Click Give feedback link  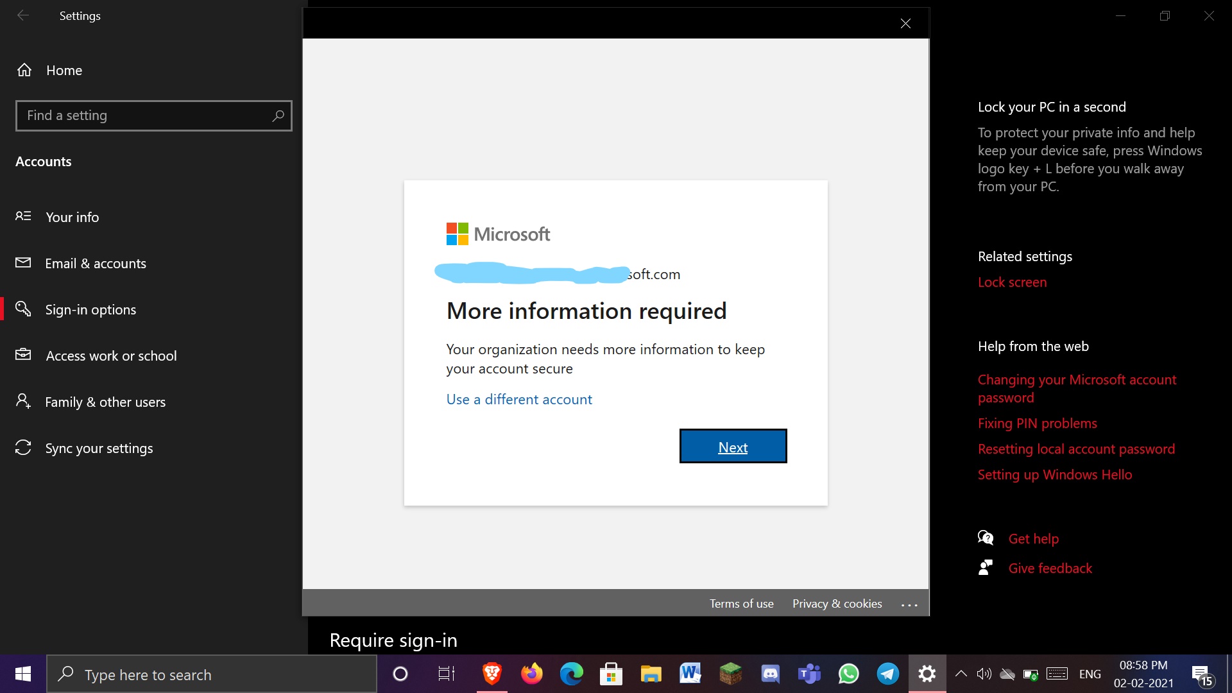point(1050,568)
